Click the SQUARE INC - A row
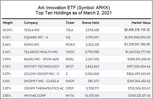Screen dimensions: 153x99 pos(76,37)
